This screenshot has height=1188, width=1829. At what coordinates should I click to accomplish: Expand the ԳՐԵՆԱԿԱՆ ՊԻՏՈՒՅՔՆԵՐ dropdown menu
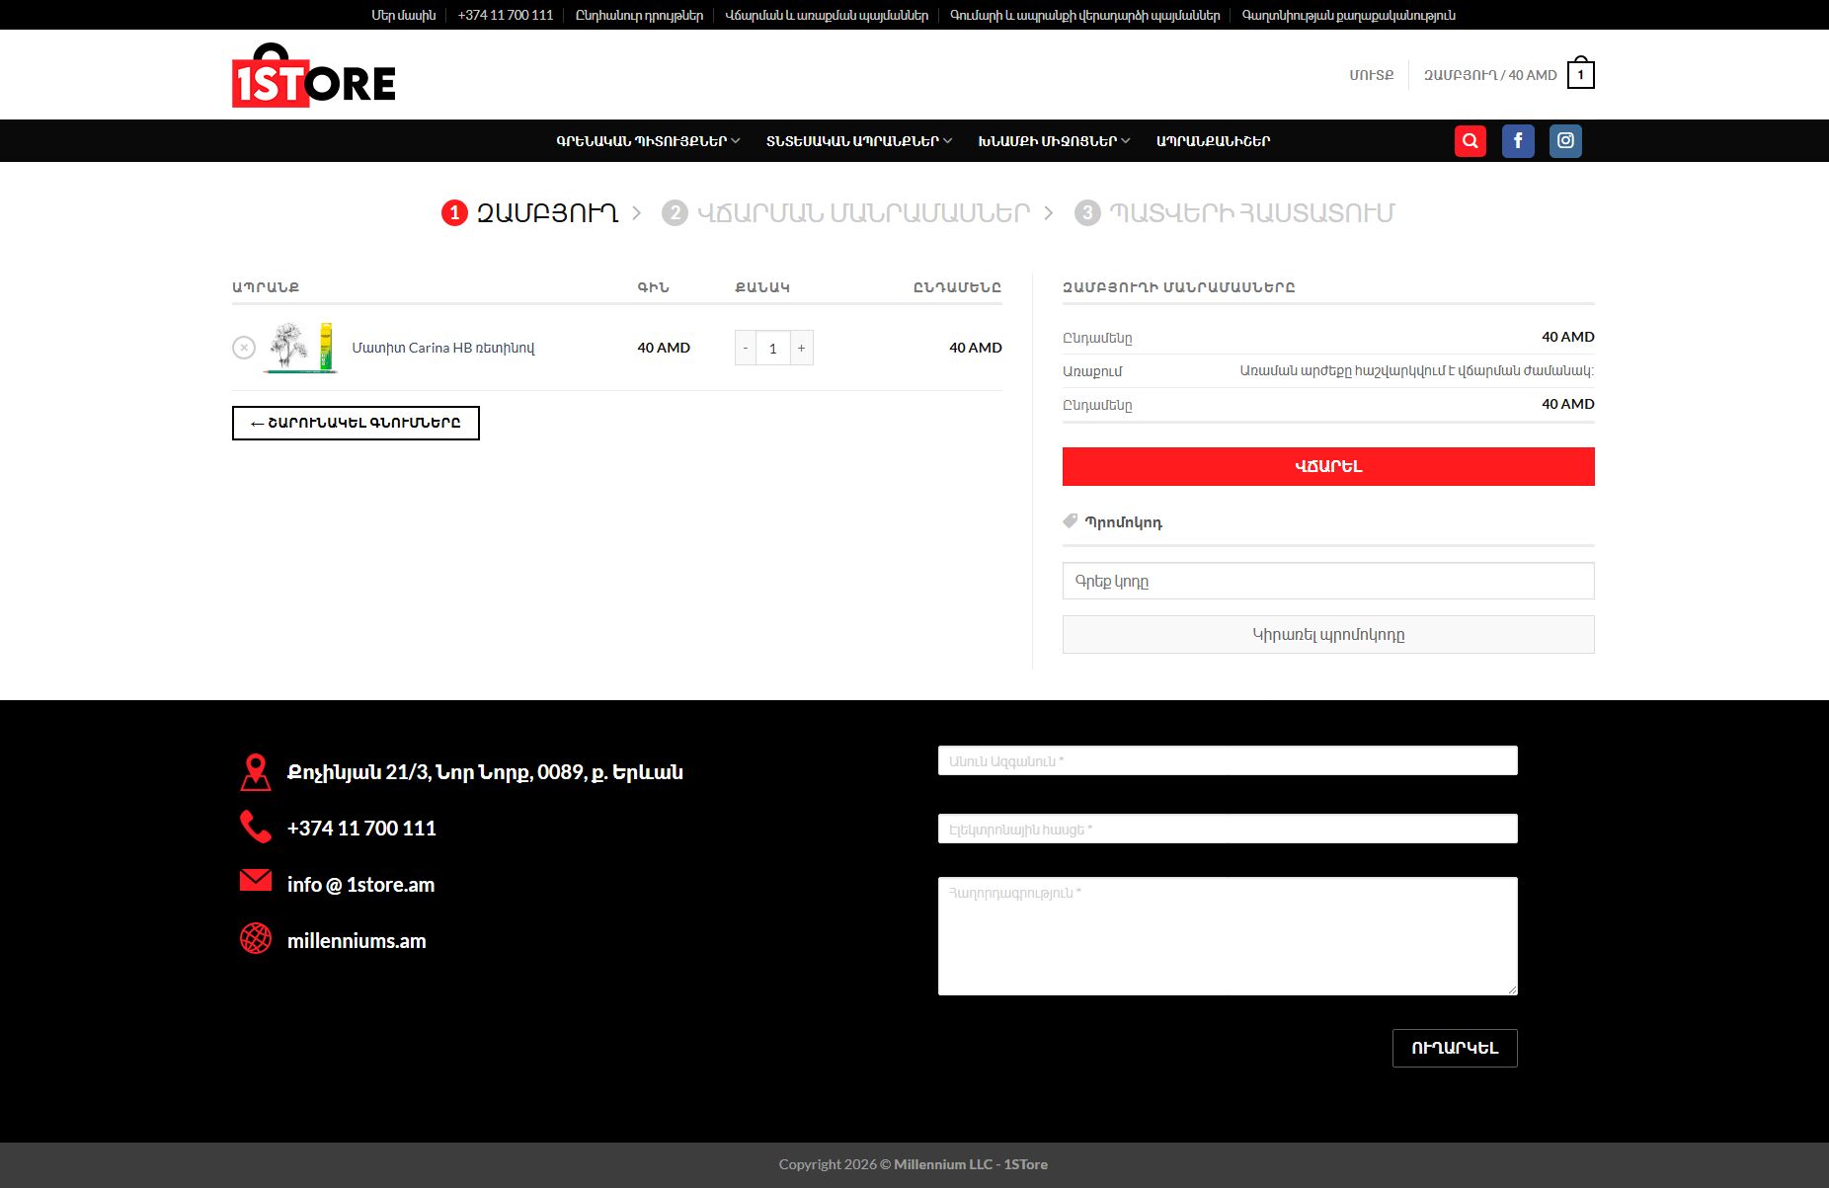(647, 141)
